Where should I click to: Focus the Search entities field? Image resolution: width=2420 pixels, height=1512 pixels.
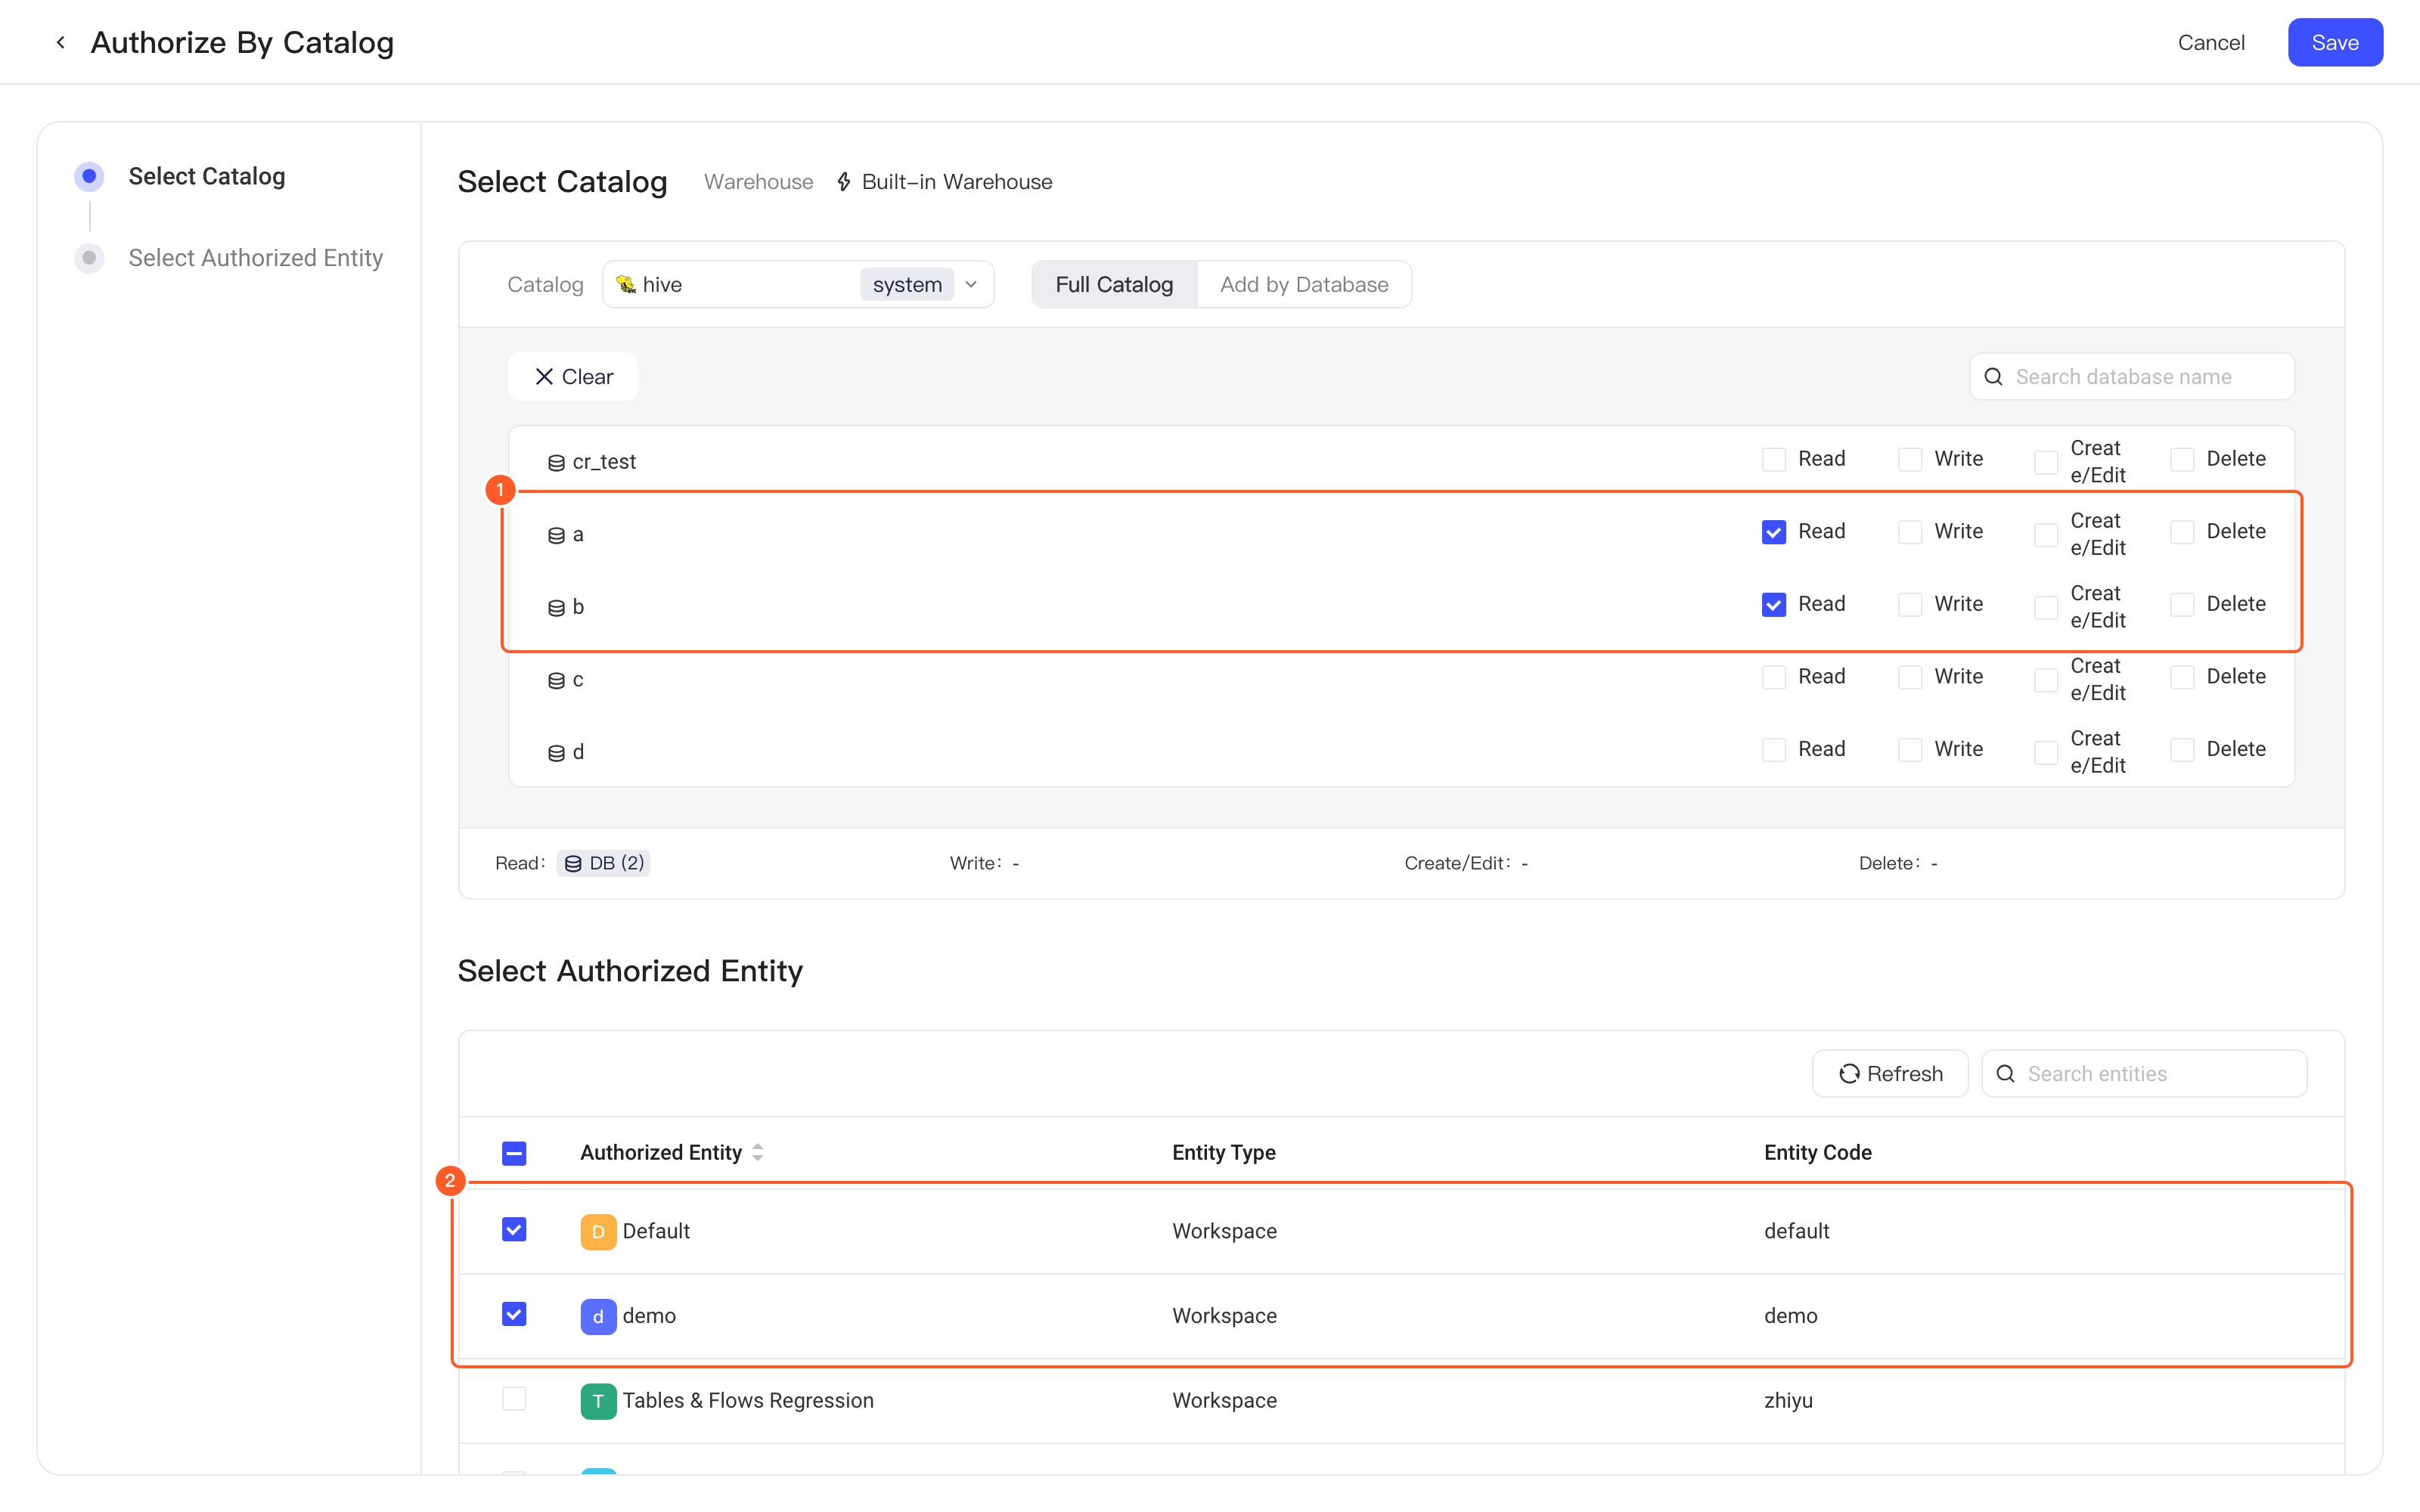pyautogui.click(x=2144, y=1074)
